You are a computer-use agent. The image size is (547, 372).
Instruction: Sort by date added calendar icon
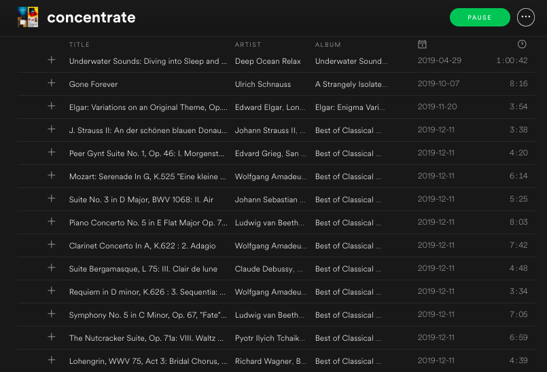coord(422,44)
